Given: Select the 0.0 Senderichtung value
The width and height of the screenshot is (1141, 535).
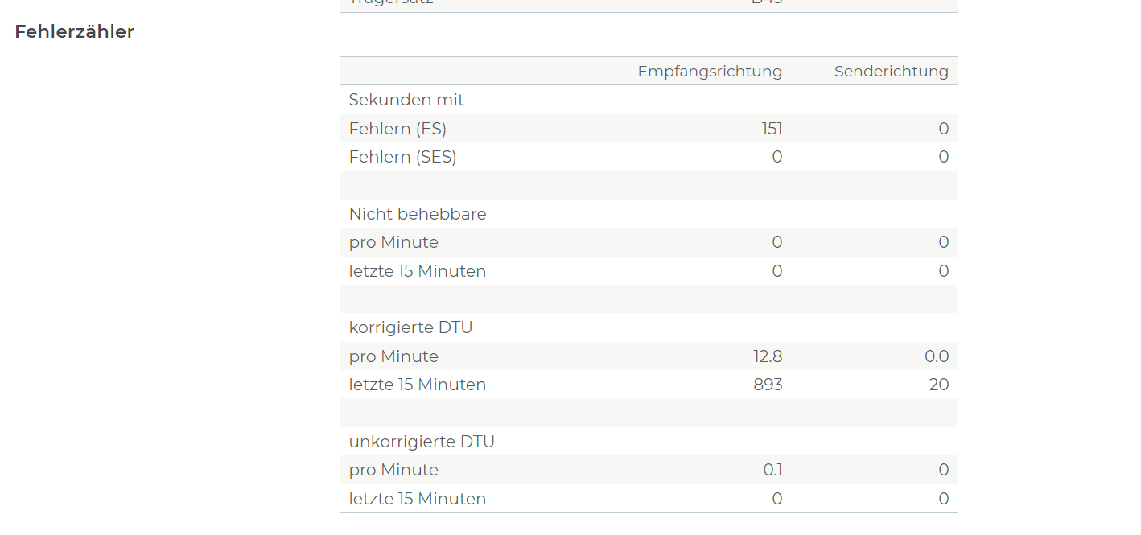Looking at the screenshot, I should click(x=937, y=356).
